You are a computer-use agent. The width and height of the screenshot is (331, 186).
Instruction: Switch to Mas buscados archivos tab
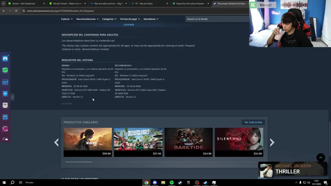(109, 4)
